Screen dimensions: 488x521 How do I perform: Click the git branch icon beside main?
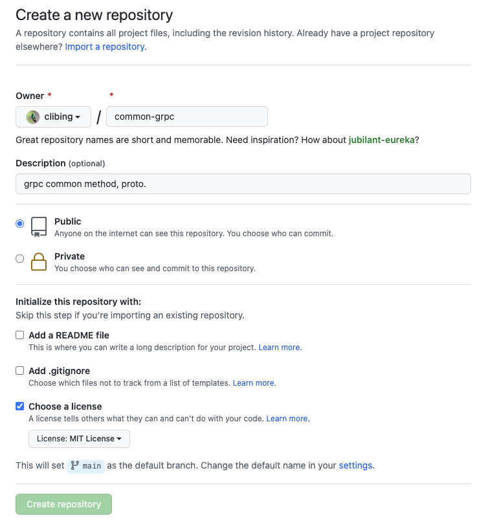(75, 465)
